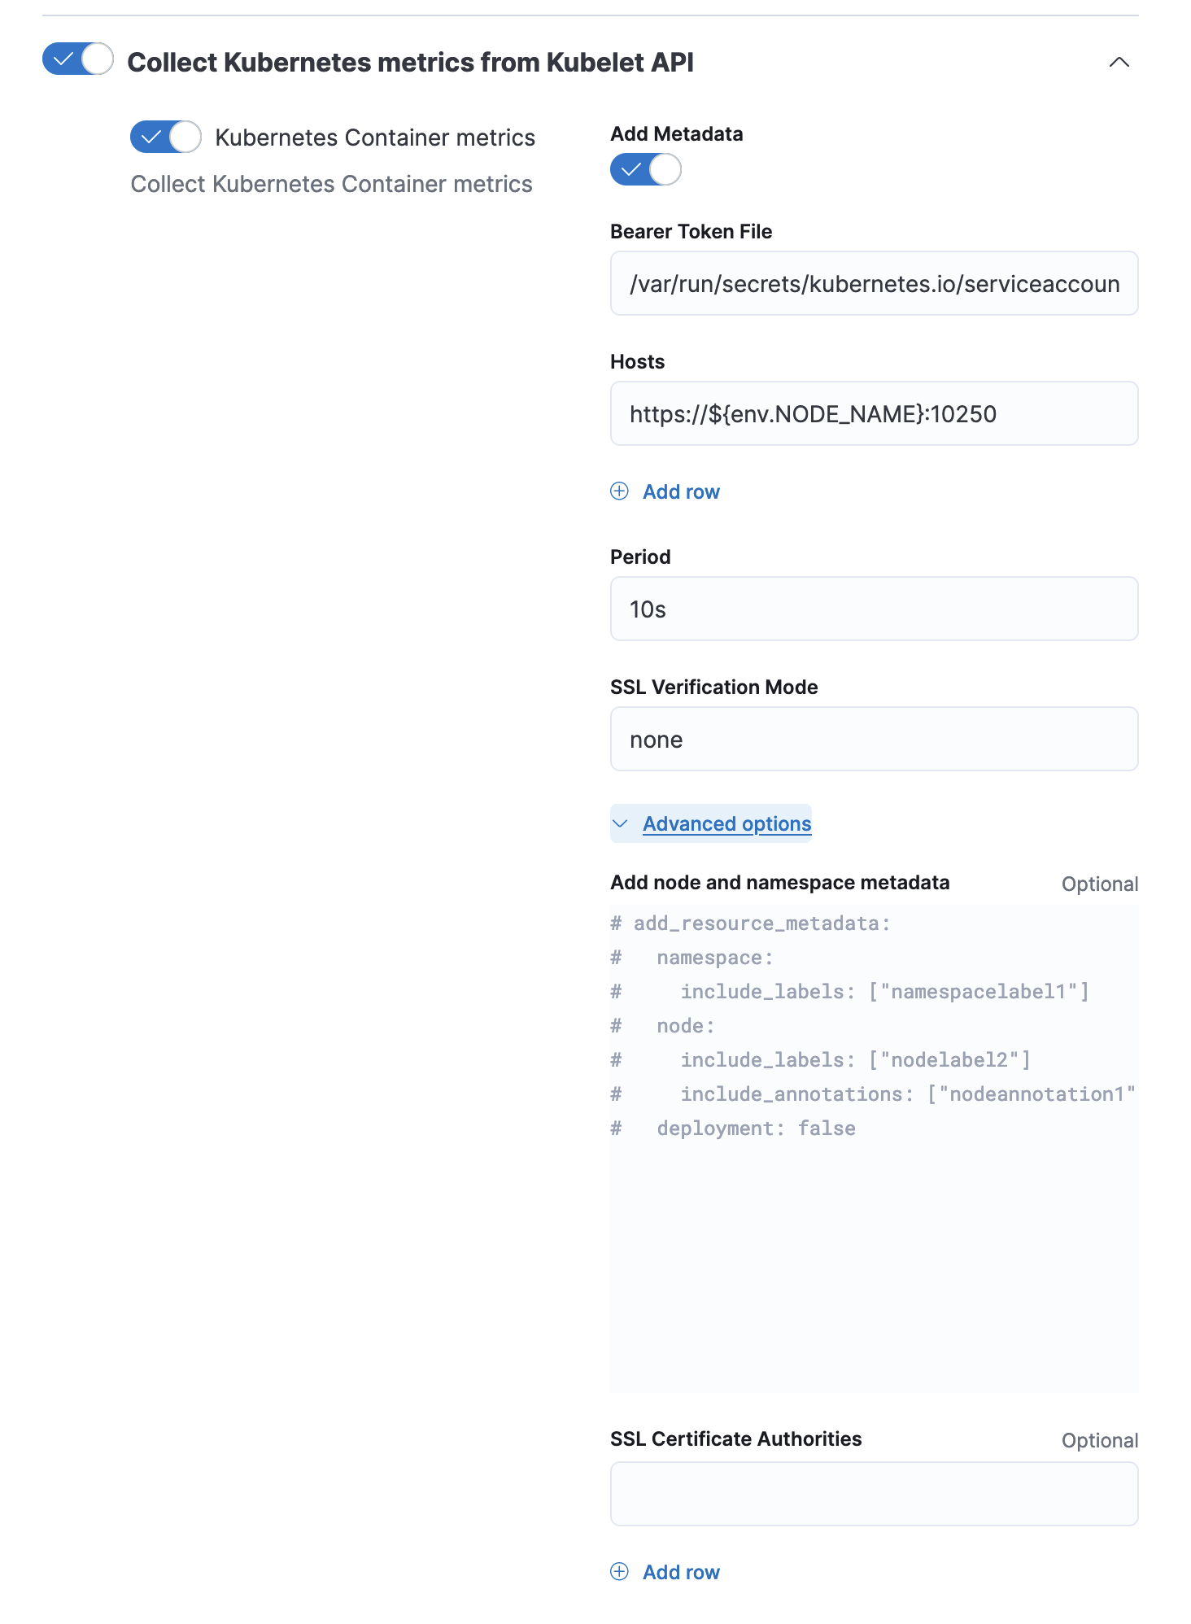
Task: Click the chevron icon beside Advanced options
Action: pos(620,823)
